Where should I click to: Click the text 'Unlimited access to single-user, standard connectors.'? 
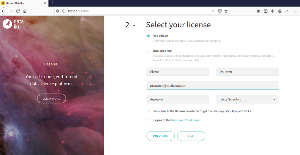click(187, 41)
